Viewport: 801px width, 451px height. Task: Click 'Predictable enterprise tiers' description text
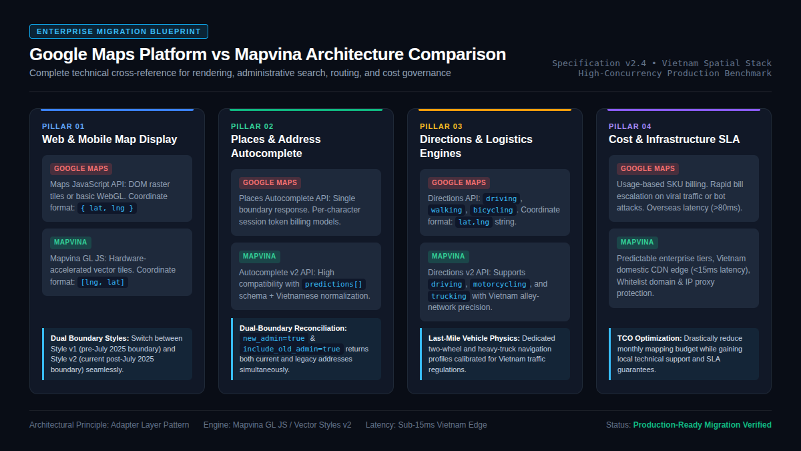(x=684, y=276)
